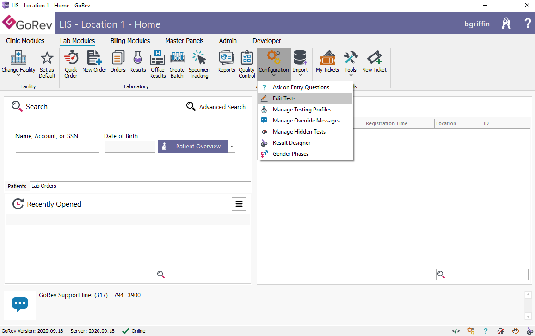The image size is (535, 336).
Task: Choose Manage Hidden Tests
Action: pyautogui.click(x=305, y=132)
